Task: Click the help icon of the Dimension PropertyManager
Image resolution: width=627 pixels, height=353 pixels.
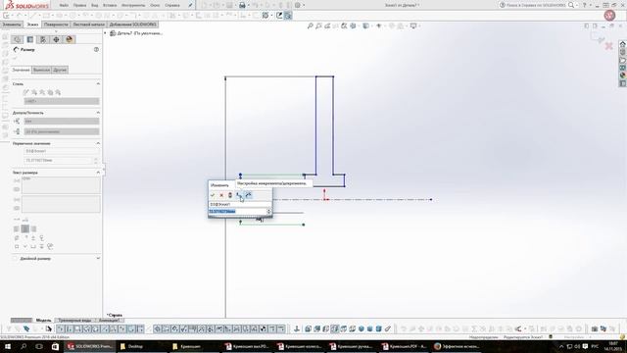Action: [x=96, y=49]
